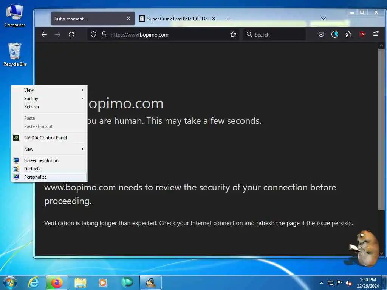
Task: Open Windows Explorer folder on taskbar
Action: click(x=80, y=282)
